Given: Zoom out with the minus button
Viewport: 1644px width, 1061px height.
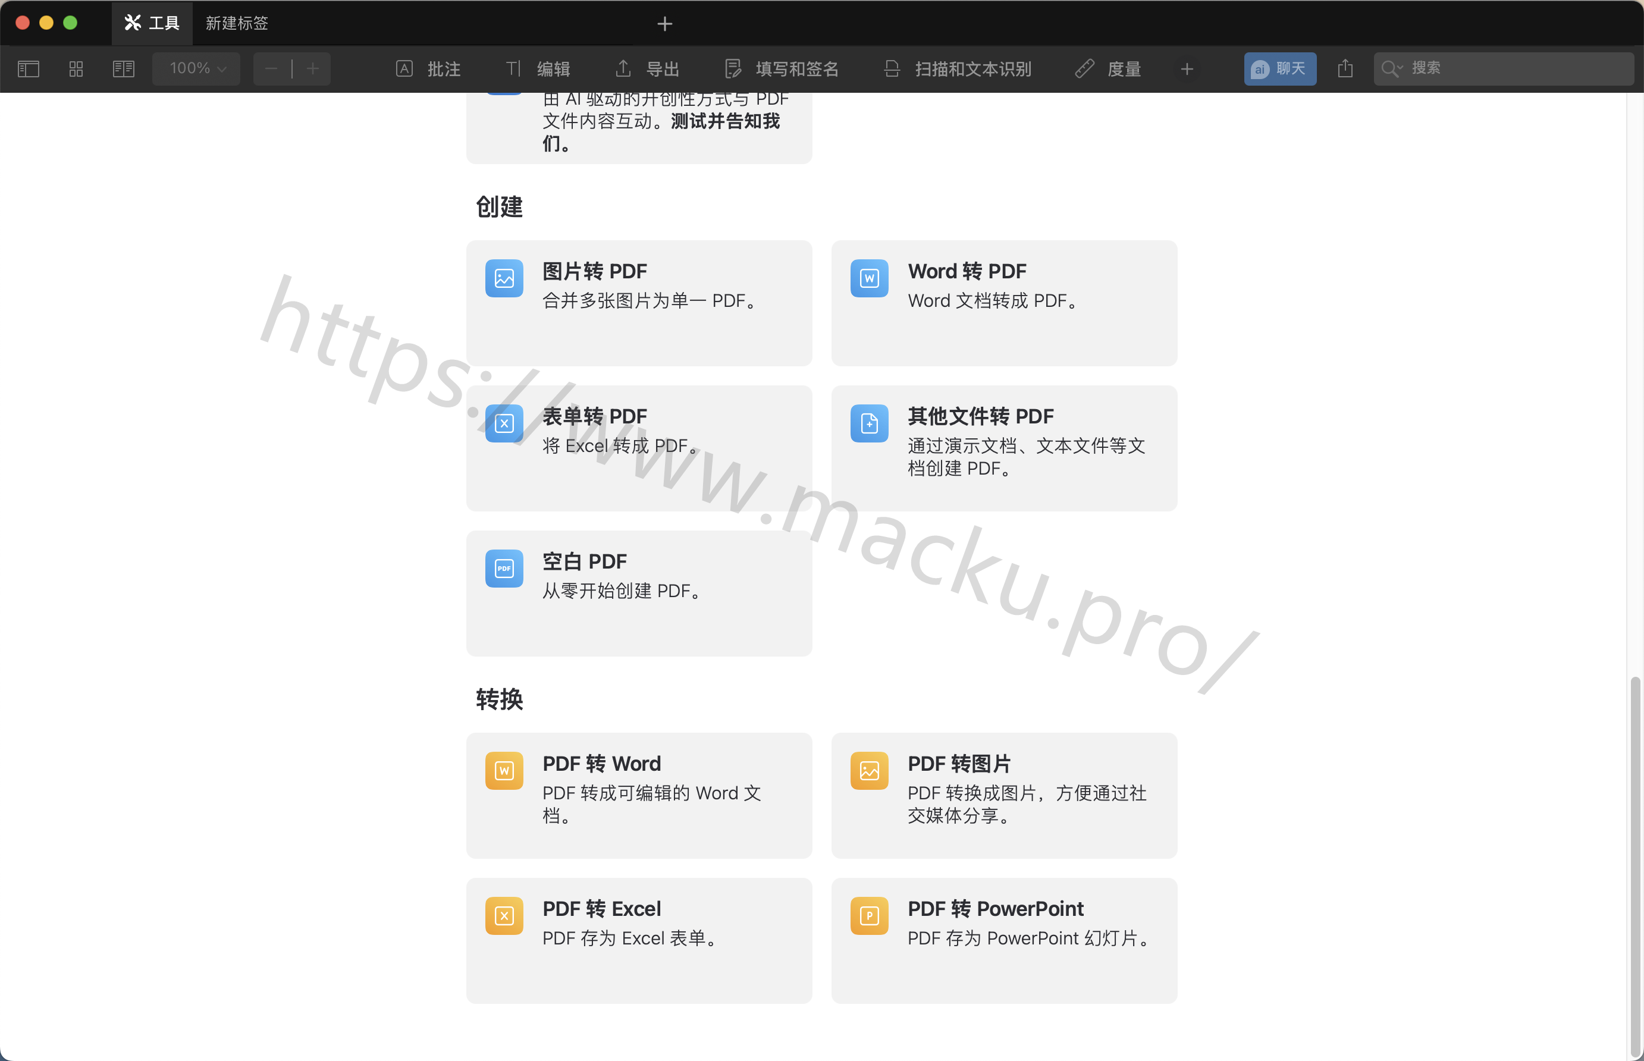Looking at the screenshot, I should coord(271,68).
